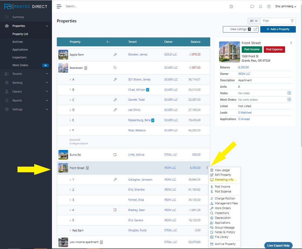Expand the Tenants sidebar section

(x=47, y=74)
